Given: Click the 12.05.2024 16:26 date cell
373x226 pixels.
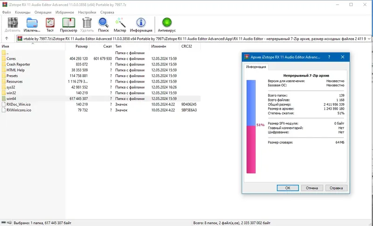Looking at the screenshot, I should tap(164, 87).
